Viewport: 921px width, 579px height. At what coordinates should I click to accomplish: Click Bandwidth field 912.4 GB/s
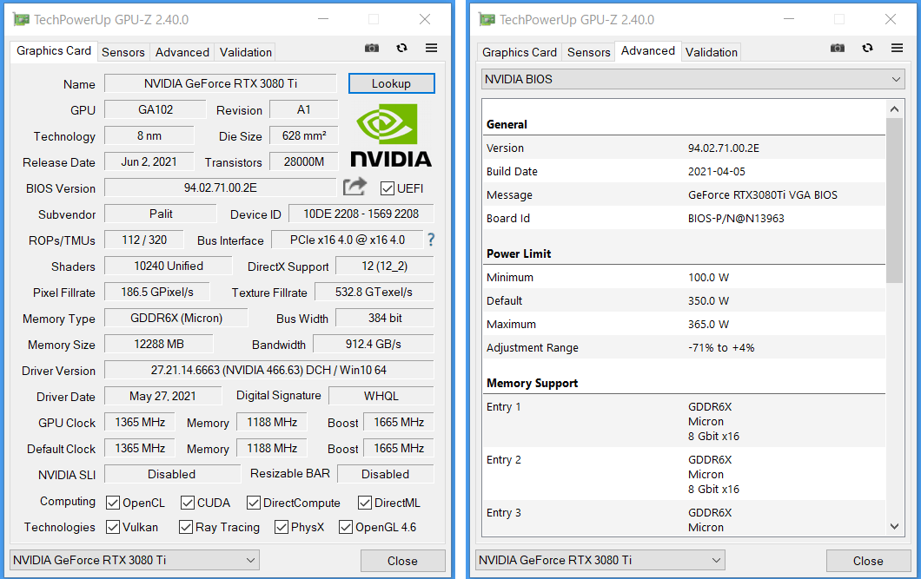click(x=374, y=344)
